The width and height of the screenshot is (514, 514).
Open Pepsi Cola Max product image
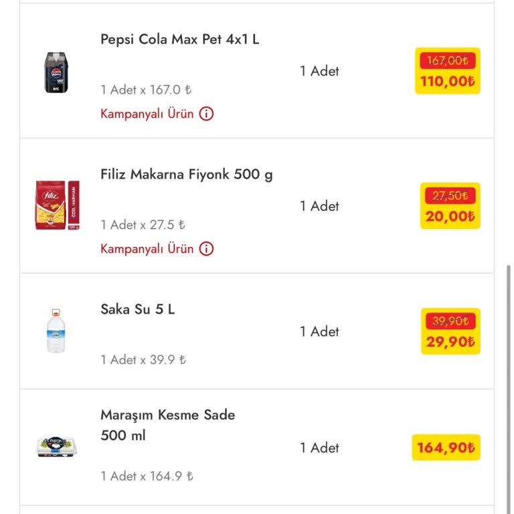click(x=57, y=72)
